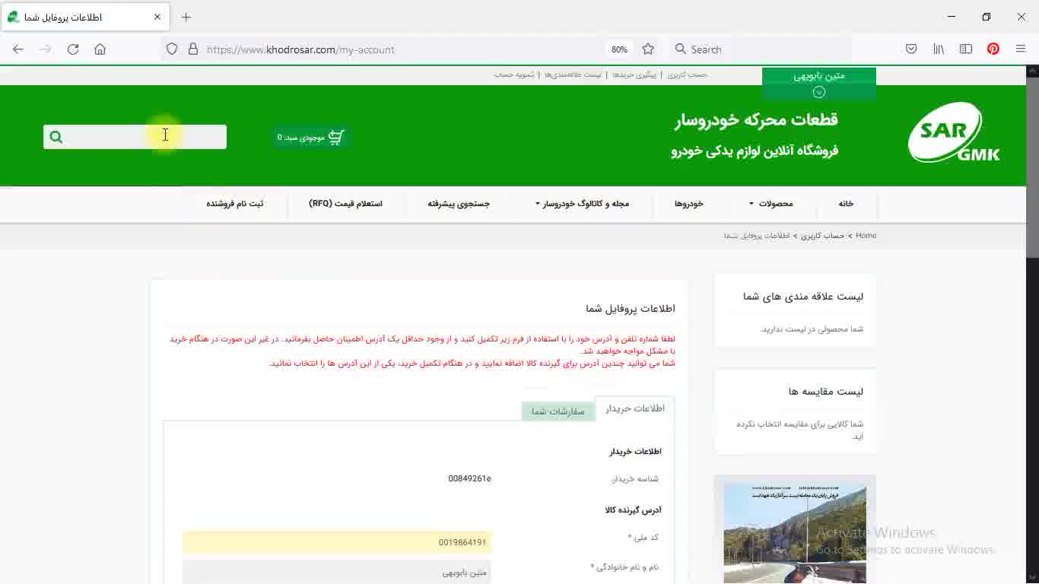Click the لیست علاقه‌مندی‌ها top link
1039x584 pixels.
click(x=573, y=75)
